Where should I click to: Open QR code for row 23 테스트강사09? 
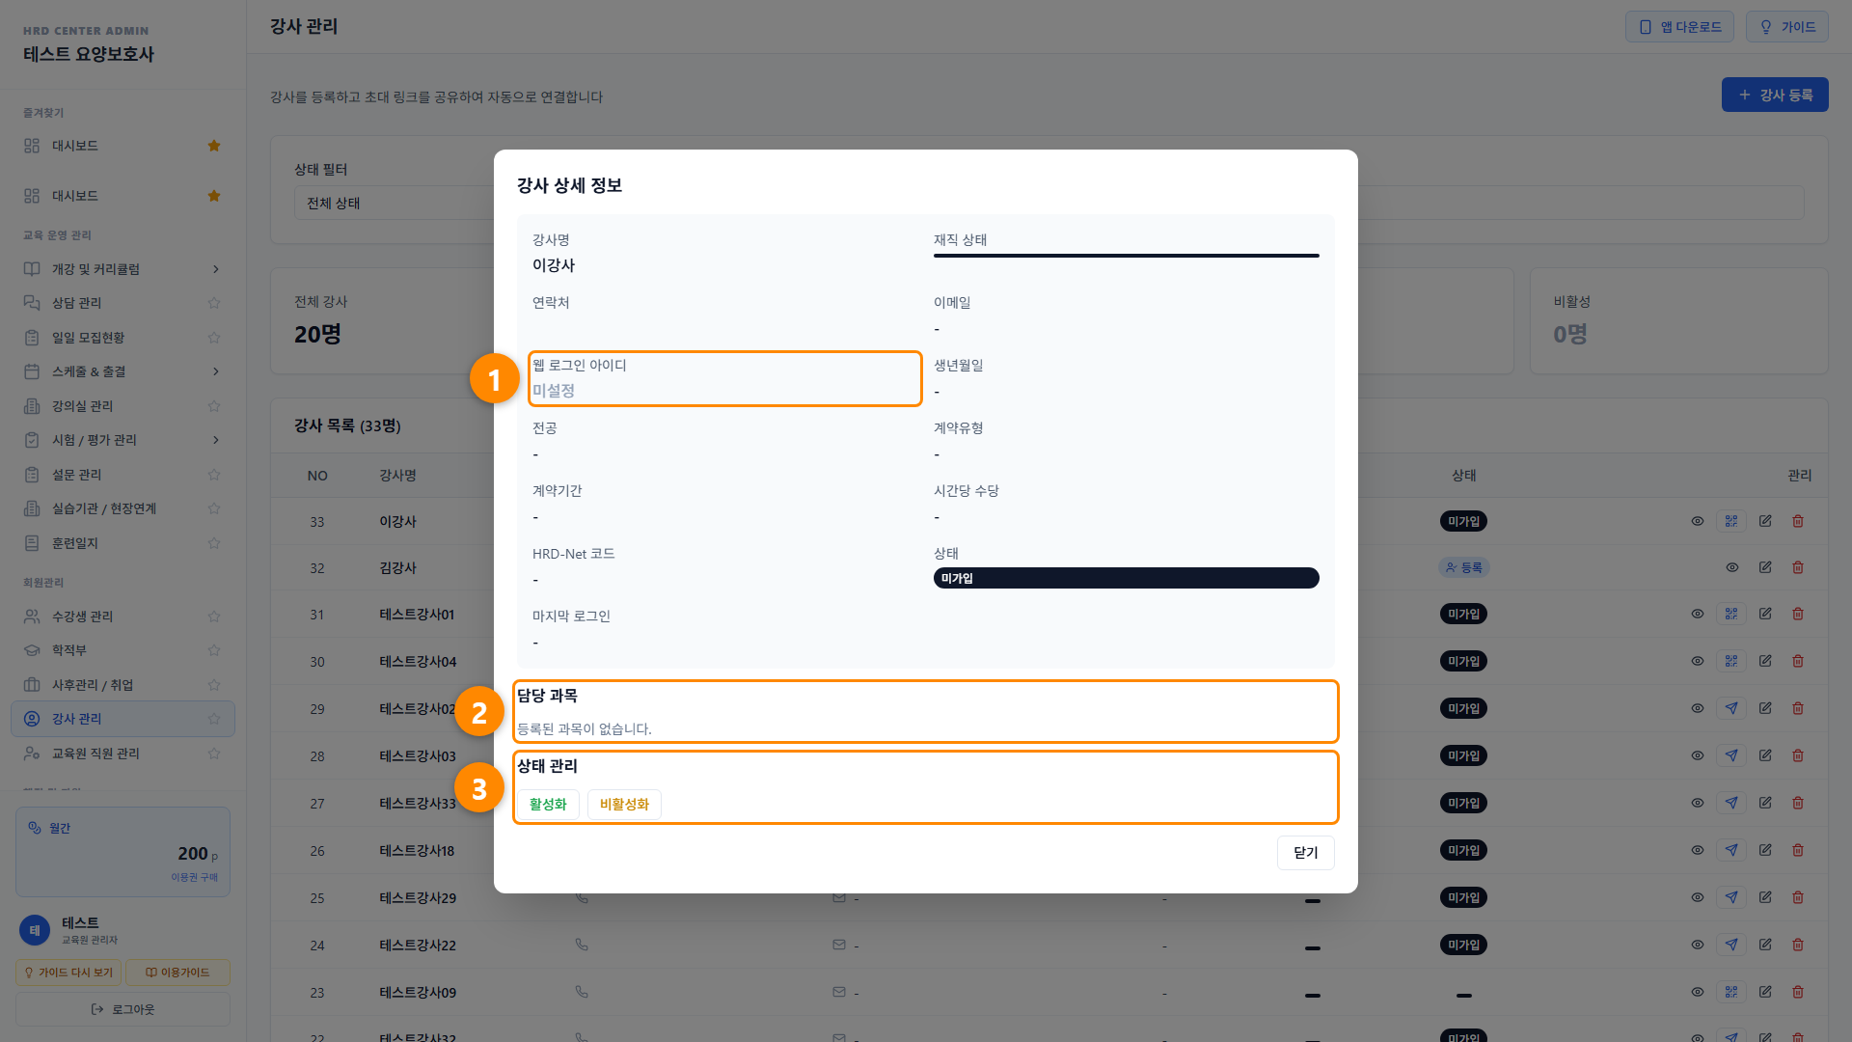tap(1731, 992)
